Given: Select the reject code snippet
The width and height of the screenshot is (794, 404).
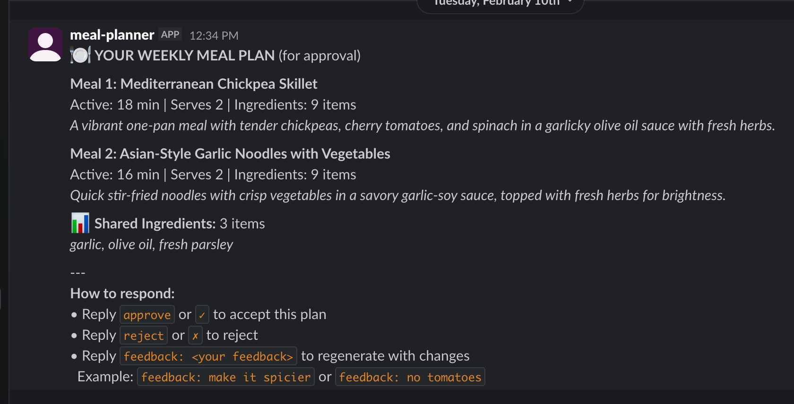Looking at the screenshot, I should click(144, 335).
